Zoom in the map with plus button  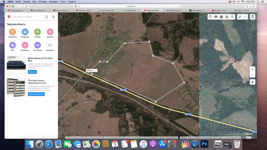(252, 69)
